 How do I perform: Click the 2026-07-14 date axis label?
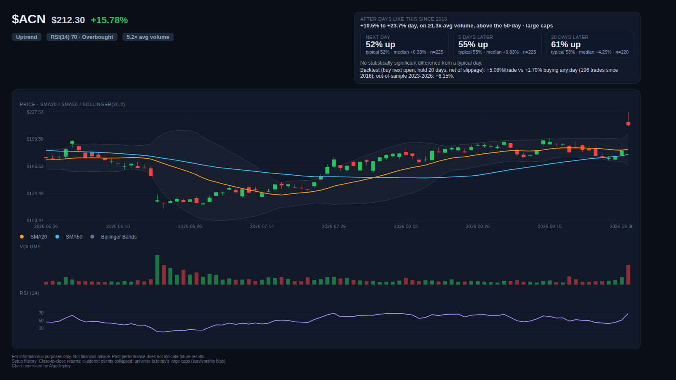coord(262,226)
